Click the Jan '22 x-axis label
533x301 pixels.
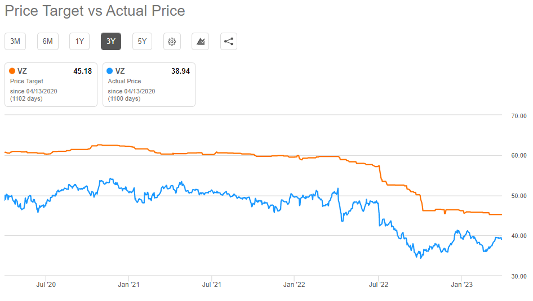tap(294, 285)
